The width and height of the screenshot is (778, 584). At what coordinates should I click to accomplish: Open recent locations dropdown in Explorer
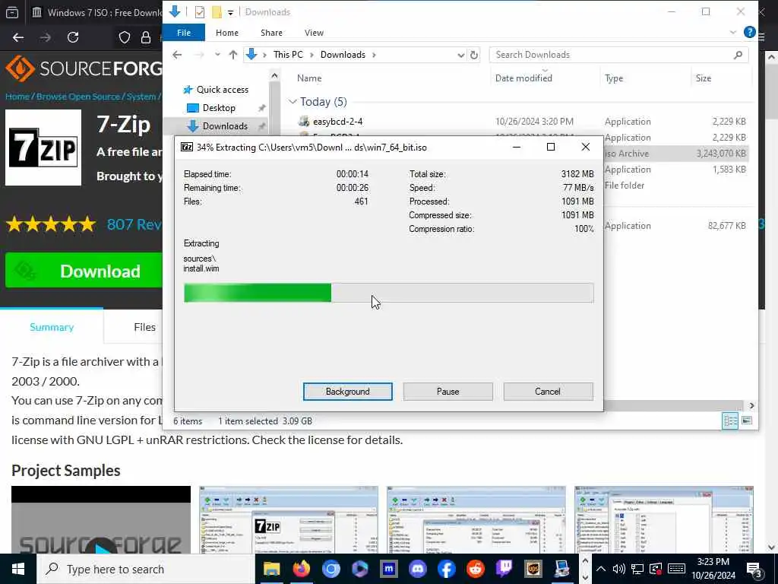point(217,55)
